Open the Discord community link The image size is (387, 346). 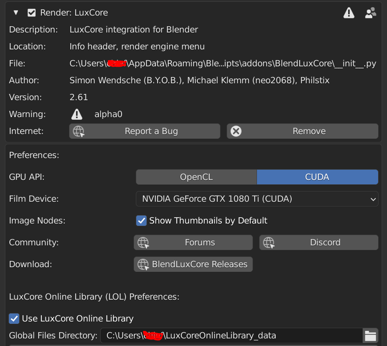(319, 243)
